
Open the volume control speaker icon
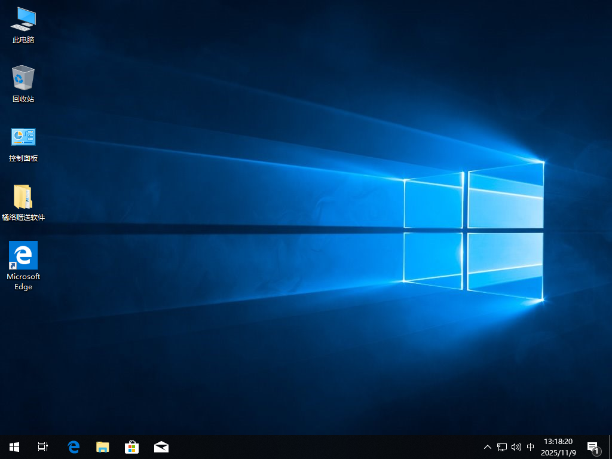(516, 446)
